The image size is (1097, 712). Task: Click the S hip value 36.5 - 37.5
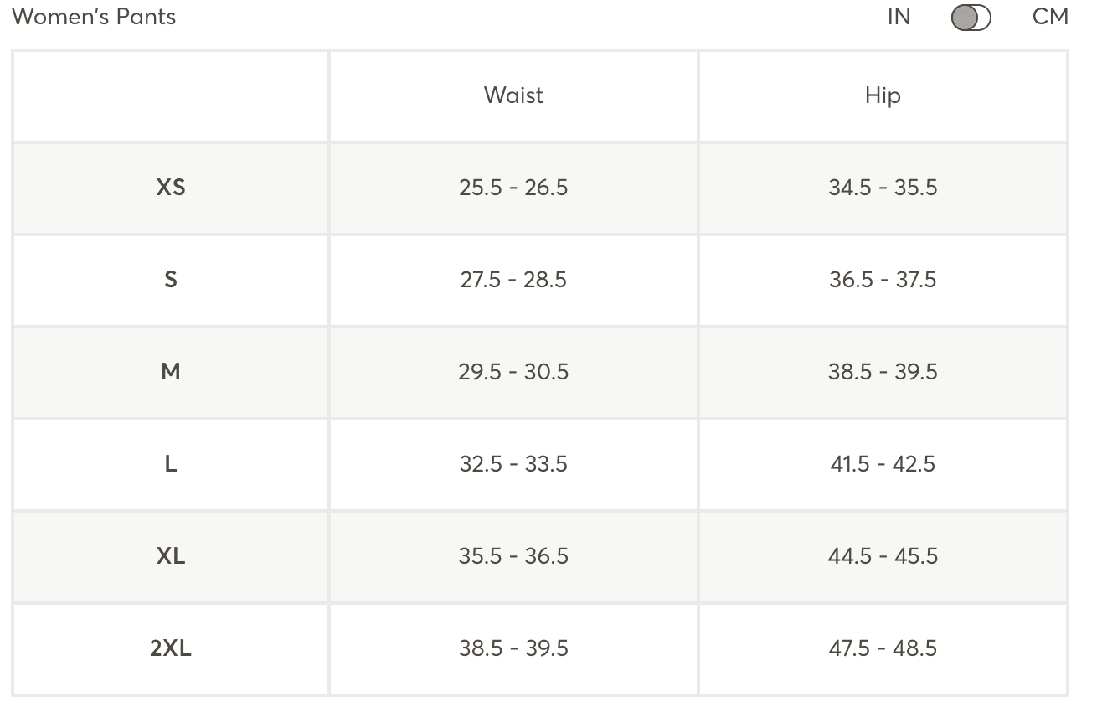pyautogui.click(x=883, y=280)
